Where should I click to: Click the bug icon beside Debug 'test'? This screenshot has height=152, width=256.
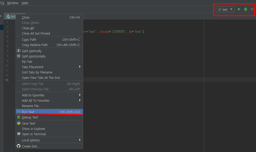[x=19, y=117]
